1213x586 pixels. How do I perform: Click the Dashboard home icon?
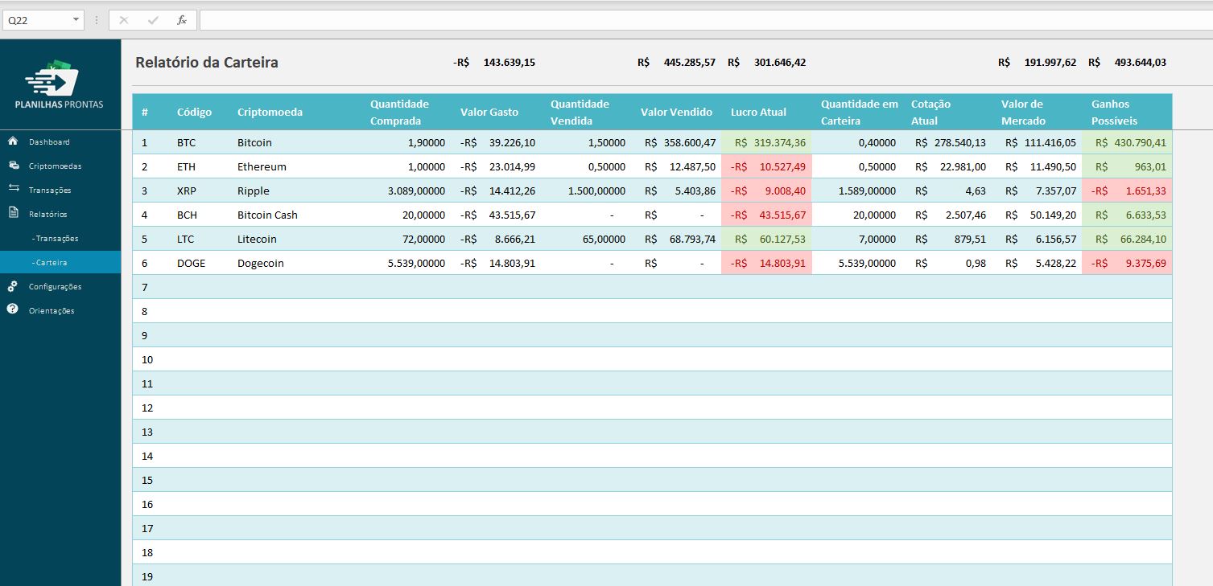[x=13, y=141]
